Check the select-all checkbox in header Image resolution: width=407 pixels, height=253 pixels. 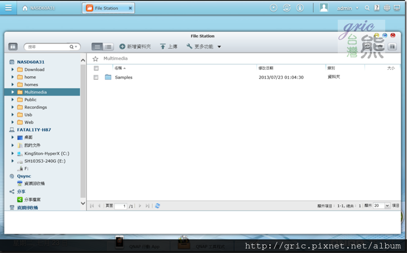click(96, 68)
